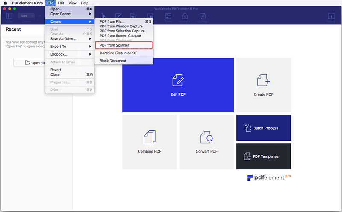Screen dimensions: 342x212
Task: Open Batch Process
Action: (x=263, y=128)
